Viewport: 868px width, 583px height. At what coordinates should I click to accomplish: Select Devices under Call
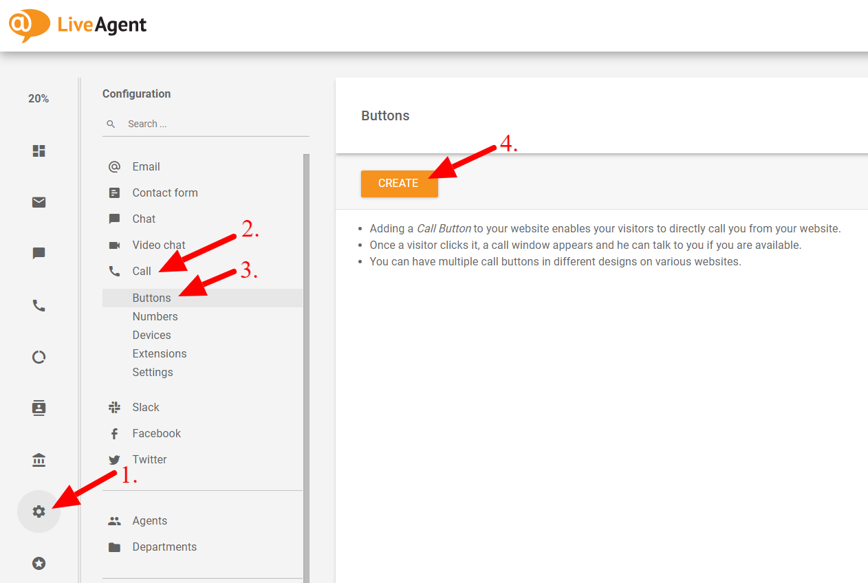pos(151,335)
